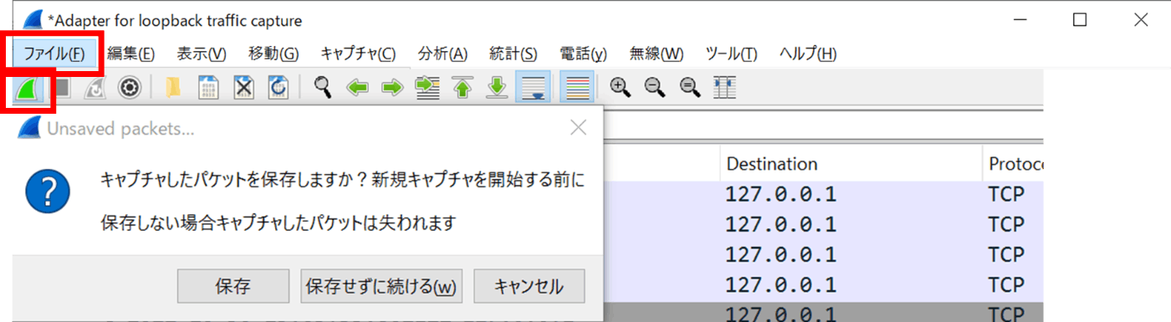Open the 編集(E) menu
Image resolution: width=1171 pixels, height=322 pixels.
click(x=131, y=54)
